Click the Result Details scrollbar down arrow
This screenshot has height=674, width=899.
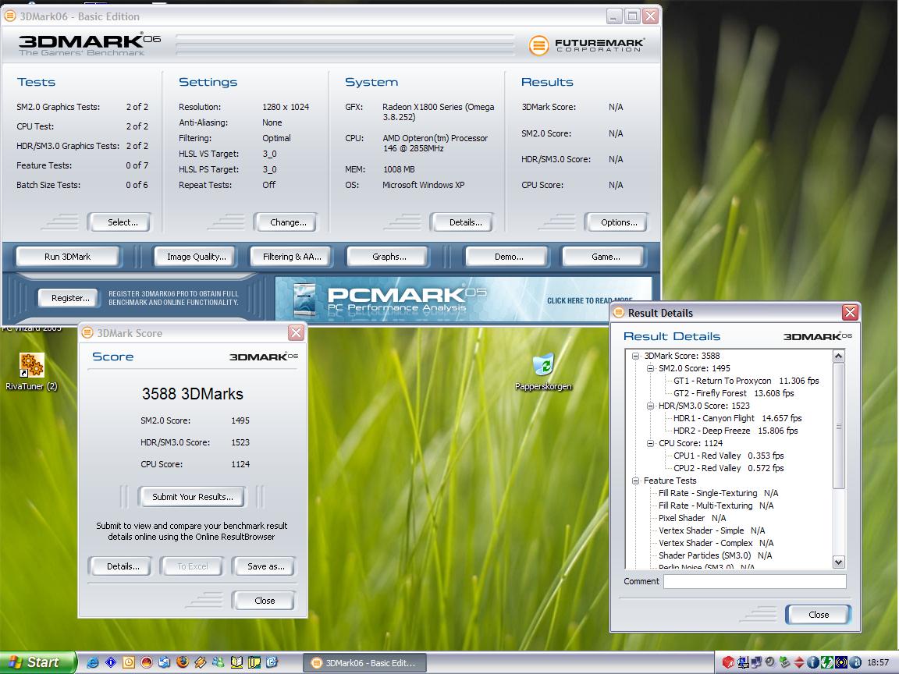(x=839, y=562)
